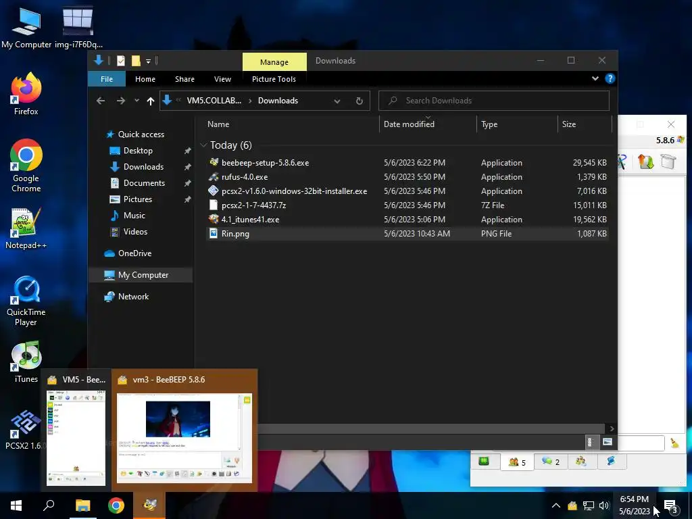692x519 pixels.
Task: Click the Search Downloads field
Action: [x=494, y=101]
